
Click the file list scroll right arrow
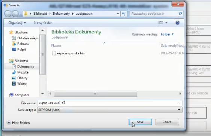[x=180, y=94]
